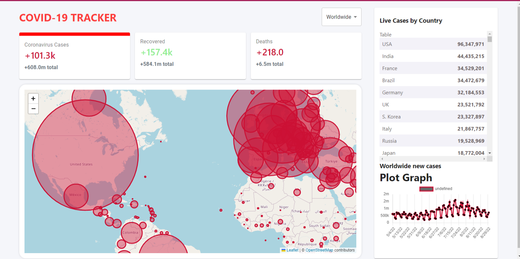Image resolution: width=520 pixels, height=259 pixels.
Task: Select the Italy row in table
Action: click(x=433, y=129)
